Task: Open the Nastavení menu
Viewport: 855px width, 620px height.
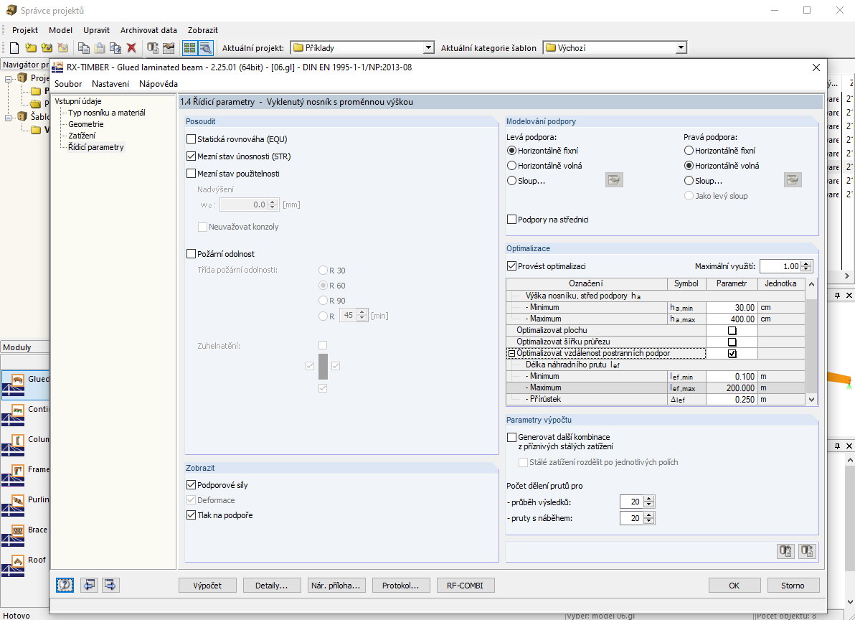Action: pyautogui.click(x=110, y=84)
